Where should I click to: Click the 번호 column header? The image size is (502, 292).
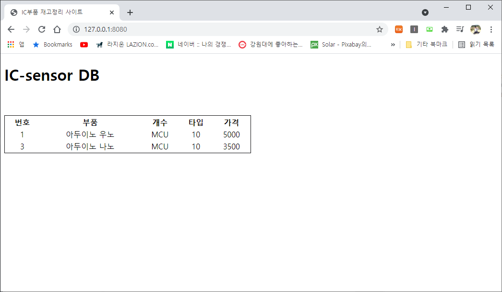(22, 122)
